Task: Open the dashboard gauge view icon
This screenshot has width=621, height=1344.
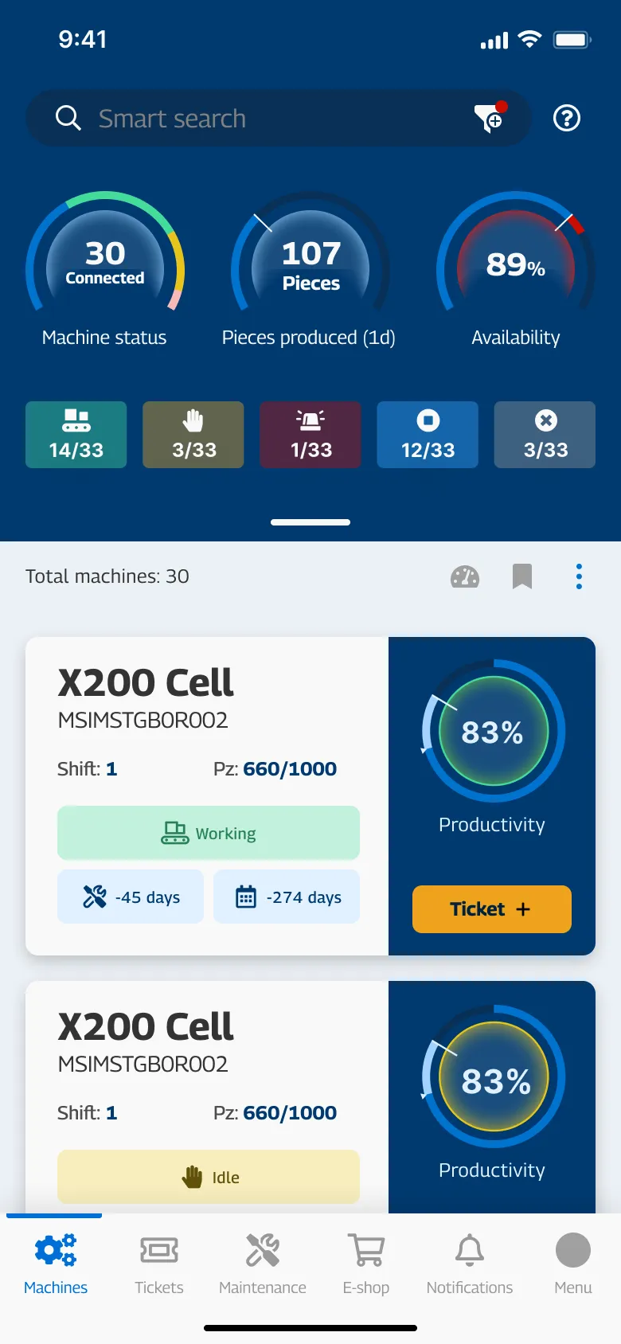Action: 465,576
